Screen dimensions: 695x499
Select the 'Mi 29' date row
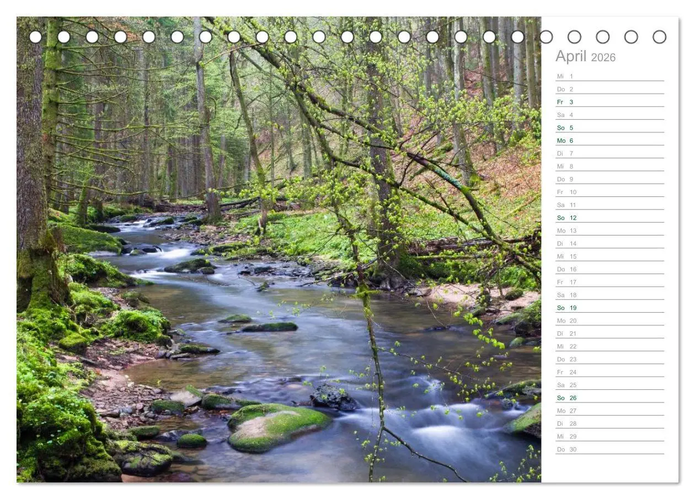[610, 436]
